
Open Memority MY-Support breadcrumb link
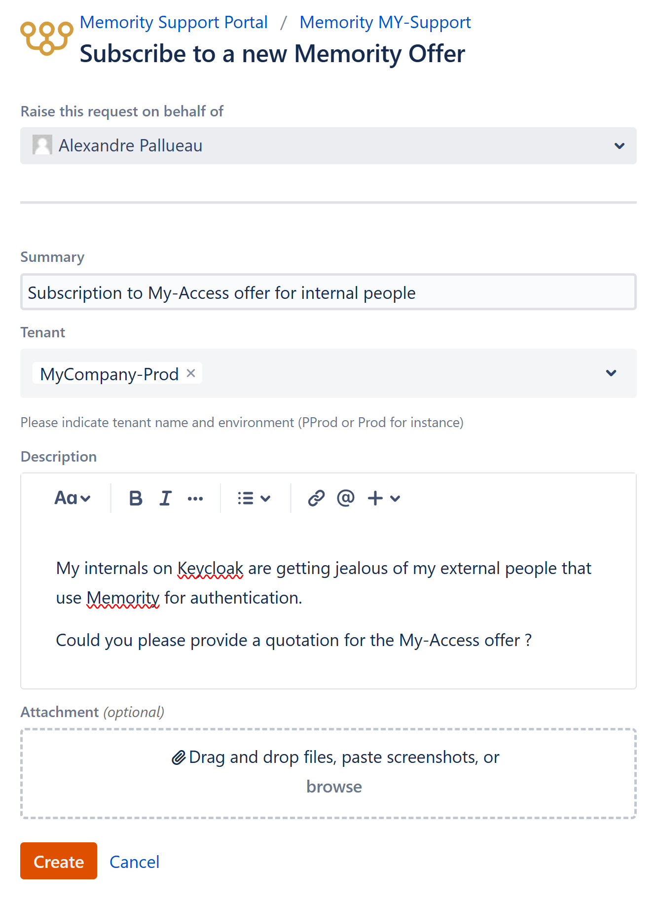[x=385, y=23]
